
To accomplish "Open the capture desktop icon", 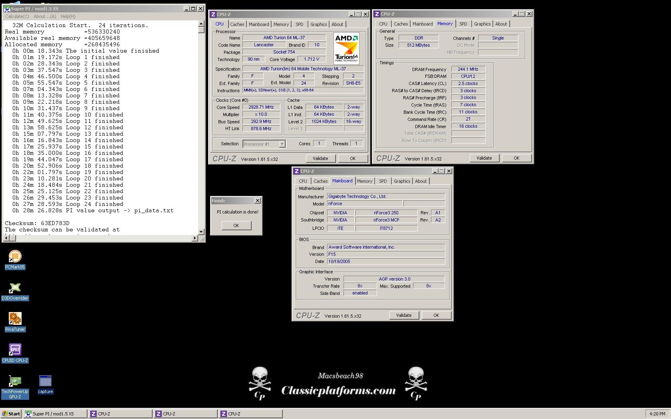I will click(45, 384).
